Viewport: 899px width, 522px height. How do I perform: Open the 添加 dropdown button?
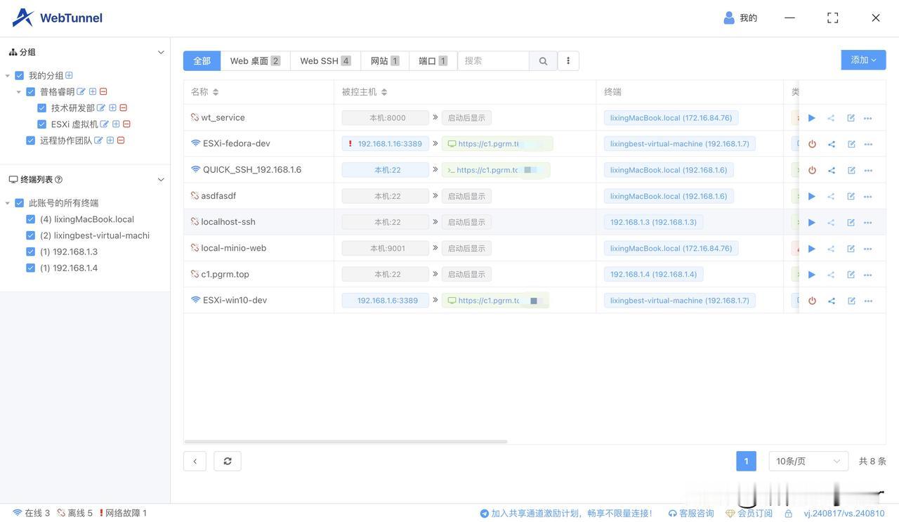coord(863,60)
